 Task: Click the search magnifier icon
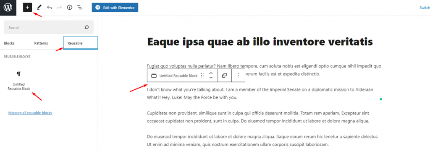tap(87, 27)
